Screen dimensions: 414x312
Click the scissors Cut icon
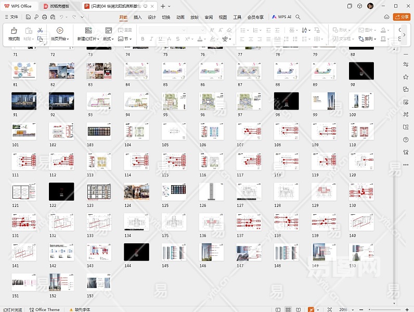point(40,31)
